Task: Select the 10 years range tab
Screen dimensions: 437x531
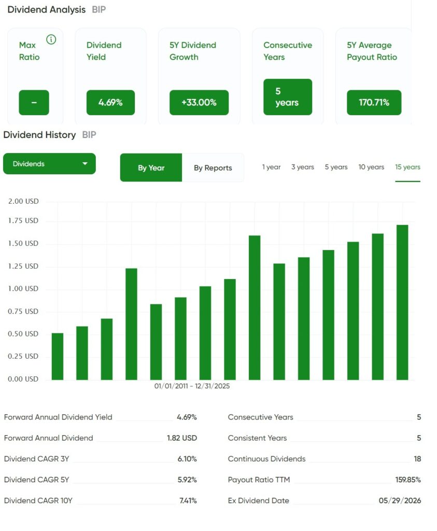Action: click(371, 167)
